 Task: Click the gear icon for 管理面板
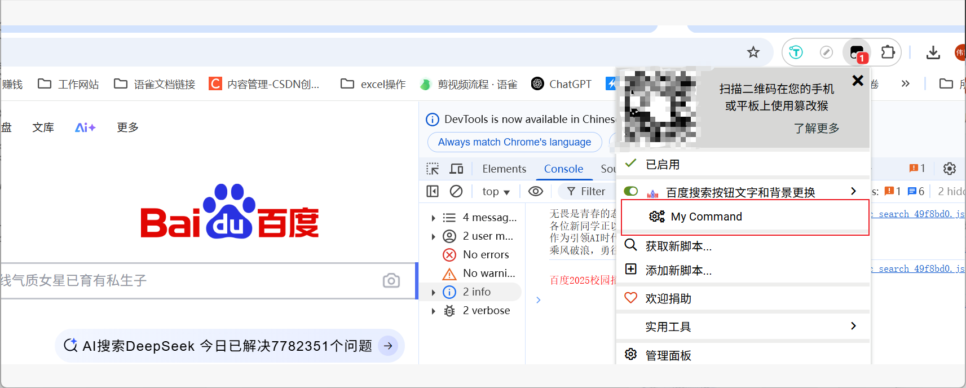[x=631, y=354]
